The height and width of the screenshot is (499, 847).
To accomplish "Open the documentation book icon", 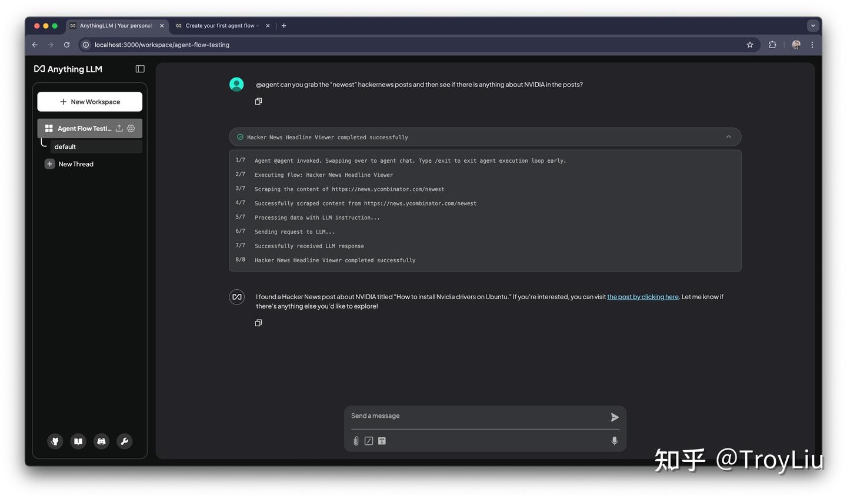I will pyautogui.click(x=78, y=441).
